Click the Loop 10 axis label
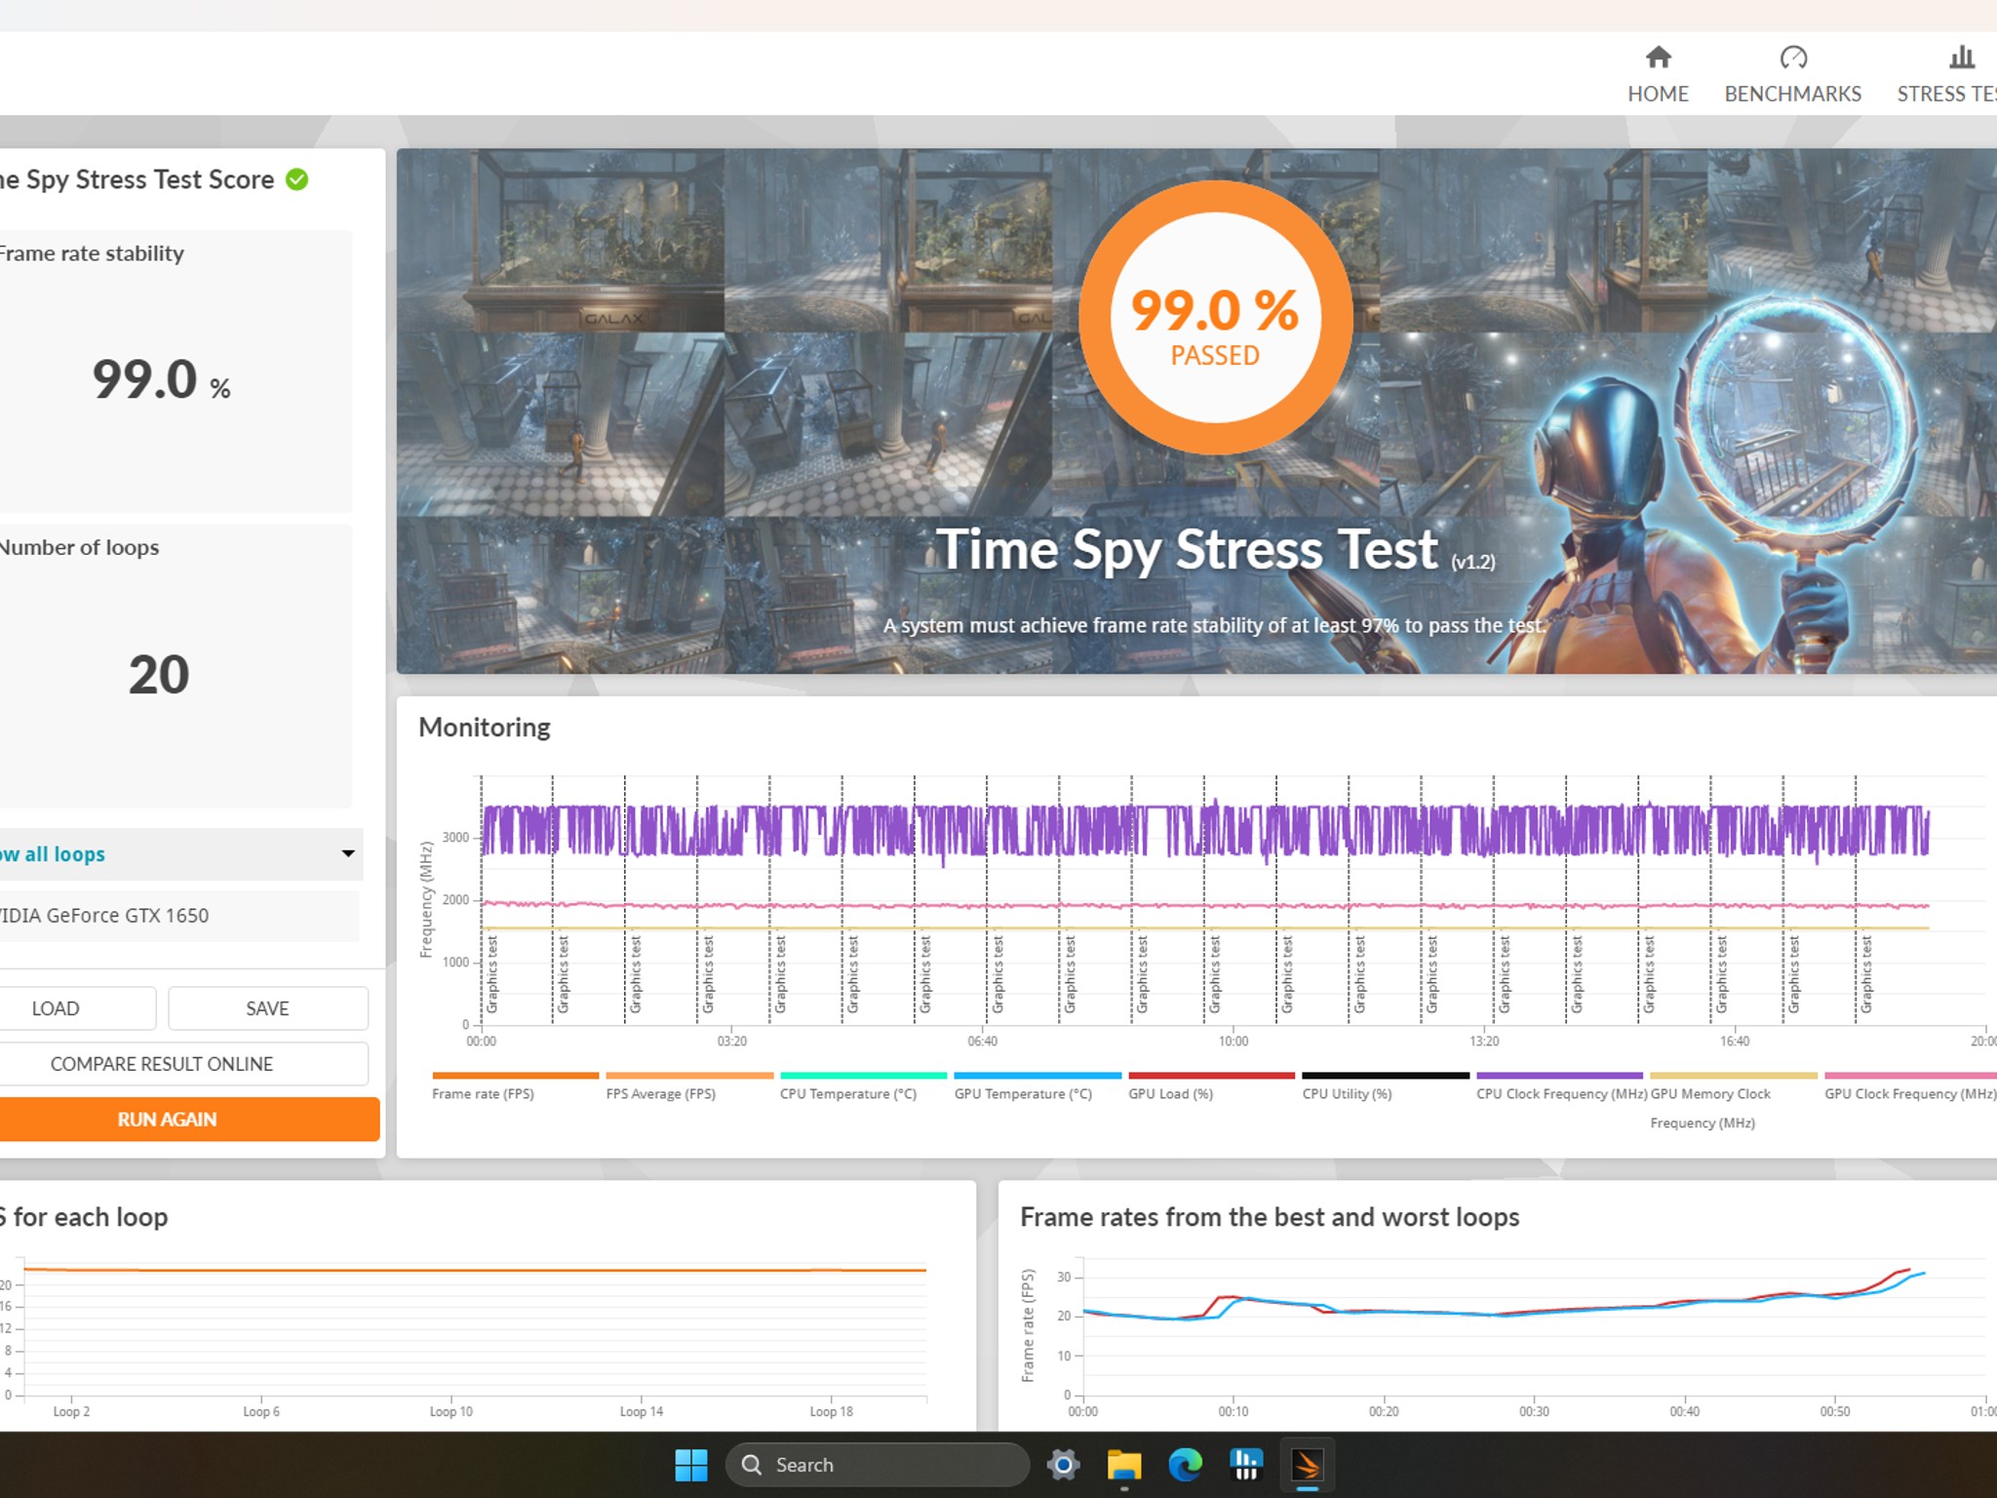Image resolution: width=1997 pixels, height=1498 pixels. [x=450, y=1411]
